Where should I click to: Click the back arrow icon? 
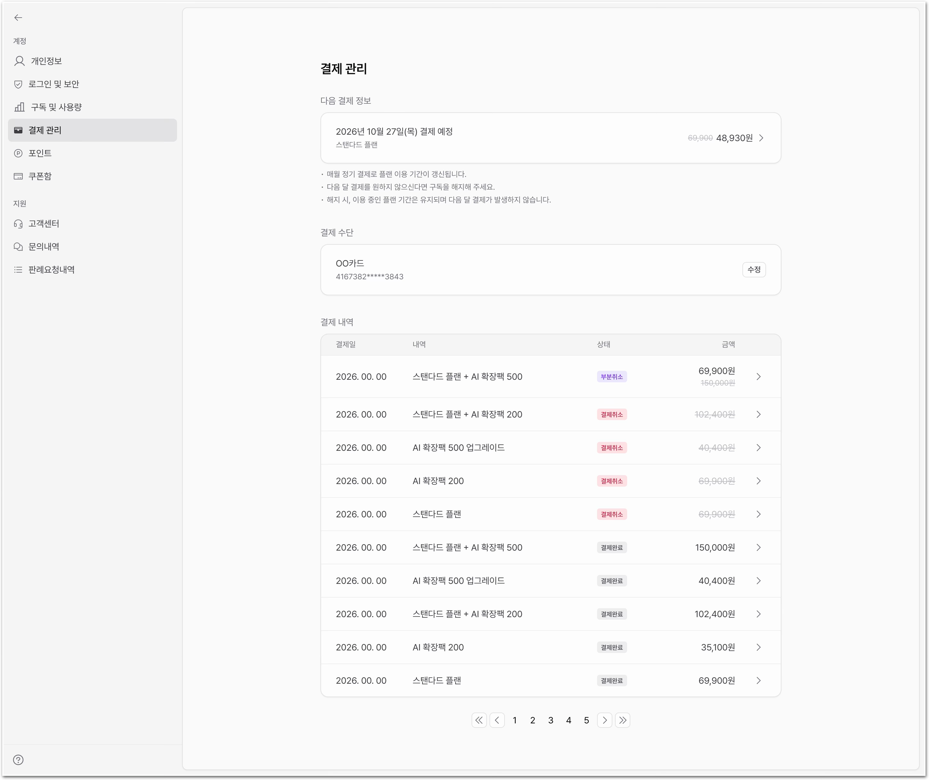pyautogui.click(x=18, y=18)
